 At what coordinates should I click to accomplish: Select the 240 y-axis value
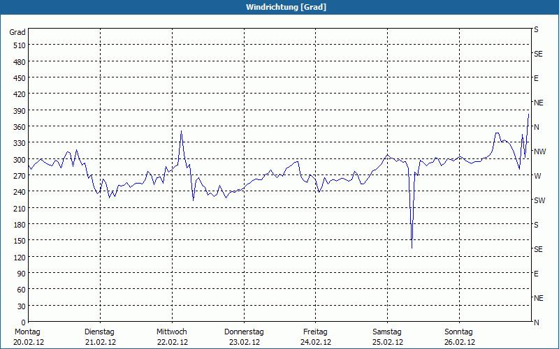click(x=20, y=193)
